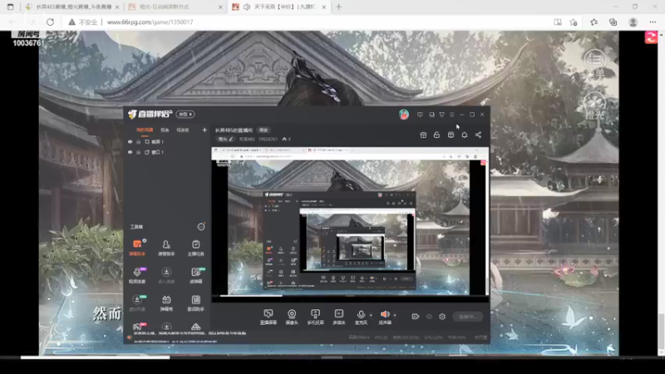
Task: Open the 房管助手 tool
Action: [166, 248]
